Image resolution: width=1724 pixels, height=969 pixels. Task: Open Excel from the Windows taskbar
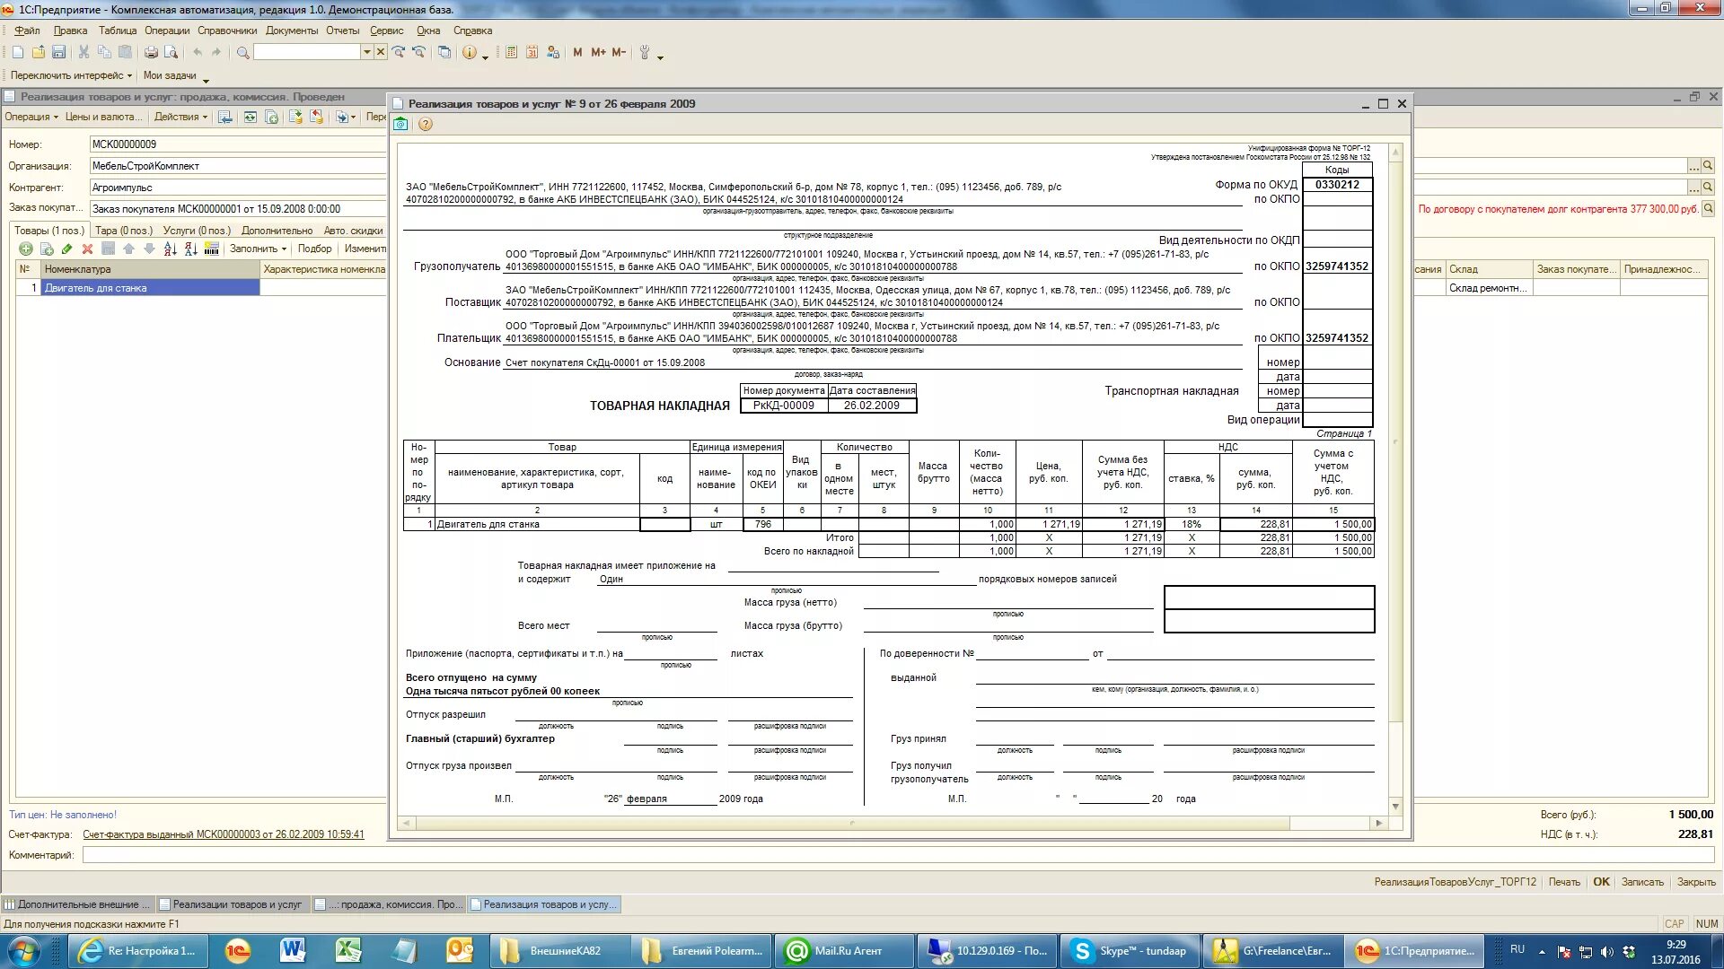pyautogui.click(x=348, y=950)
